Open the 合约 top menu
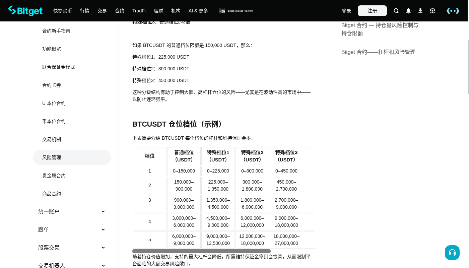This screenshot has height=268, width=469. 120,11
